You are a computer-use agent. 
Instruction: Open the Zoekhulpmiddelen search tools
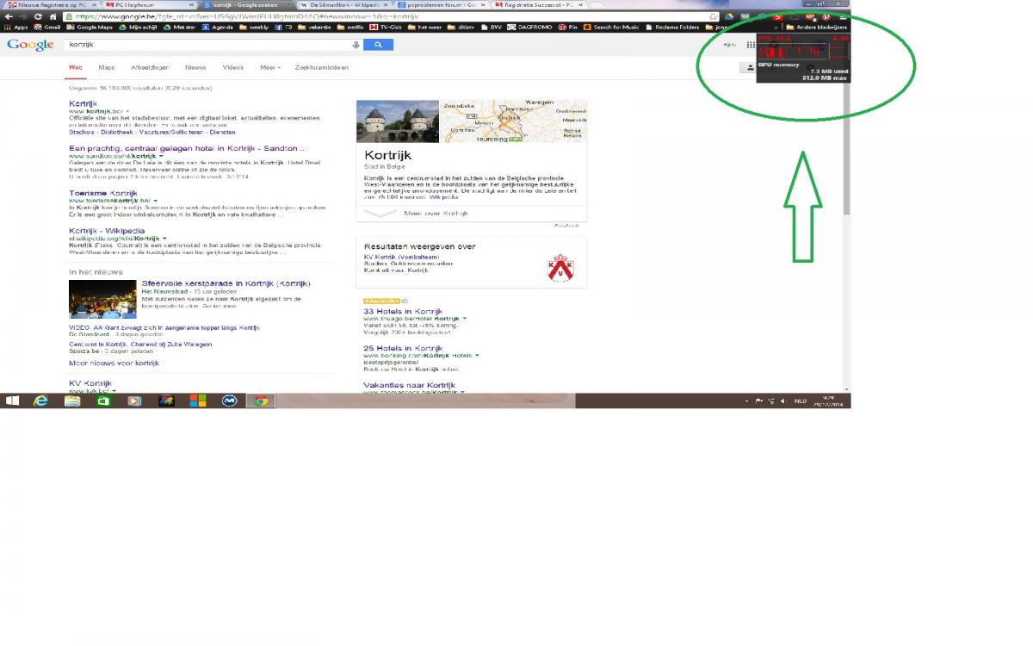321,67
